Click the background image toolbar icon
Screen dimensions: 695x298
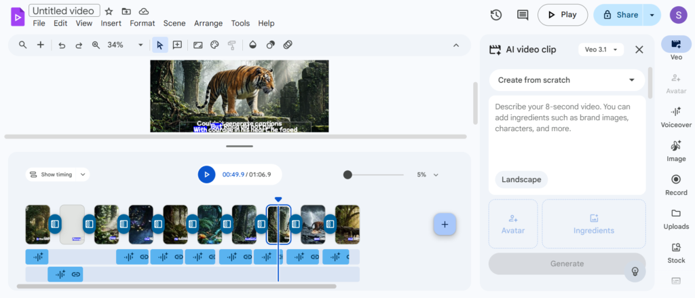(x=198, y=45)
